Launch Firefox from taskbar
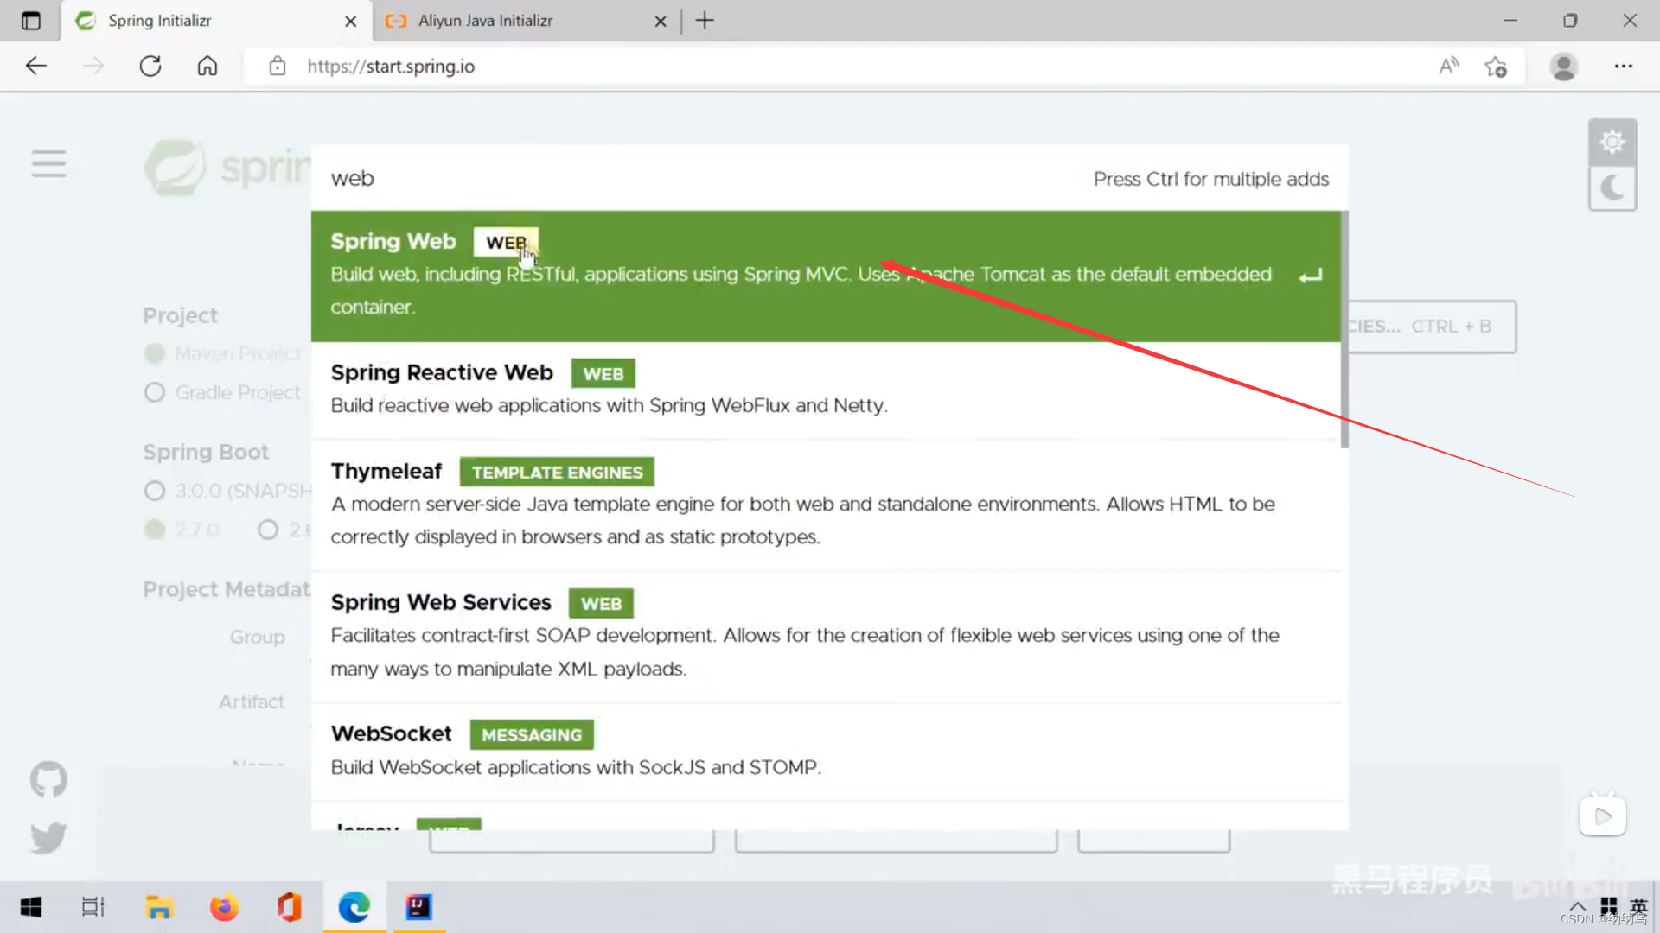Image resolution: width=1660 pixels, height=933 pixels. pos(224,907)
